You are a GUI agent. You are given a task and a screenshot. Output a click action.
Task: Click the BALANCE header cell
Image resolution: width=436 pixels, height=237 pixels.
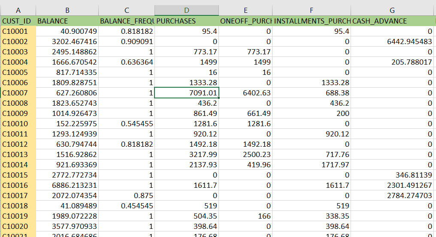[67, 21]
